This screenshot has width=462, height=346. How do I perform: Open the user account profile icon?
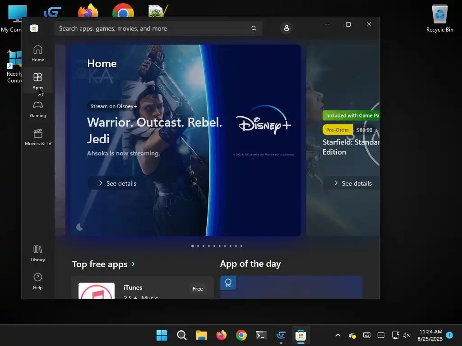click(x=286, y=28)
